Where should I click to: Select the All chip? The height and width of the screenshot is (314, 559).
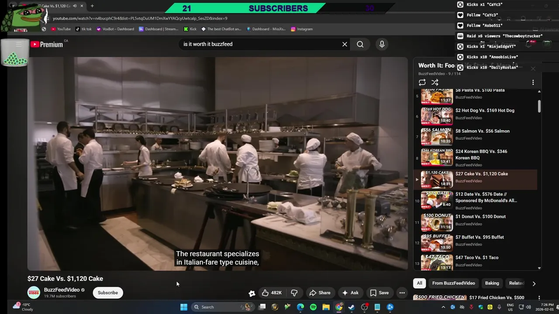(x=419, y=283)
